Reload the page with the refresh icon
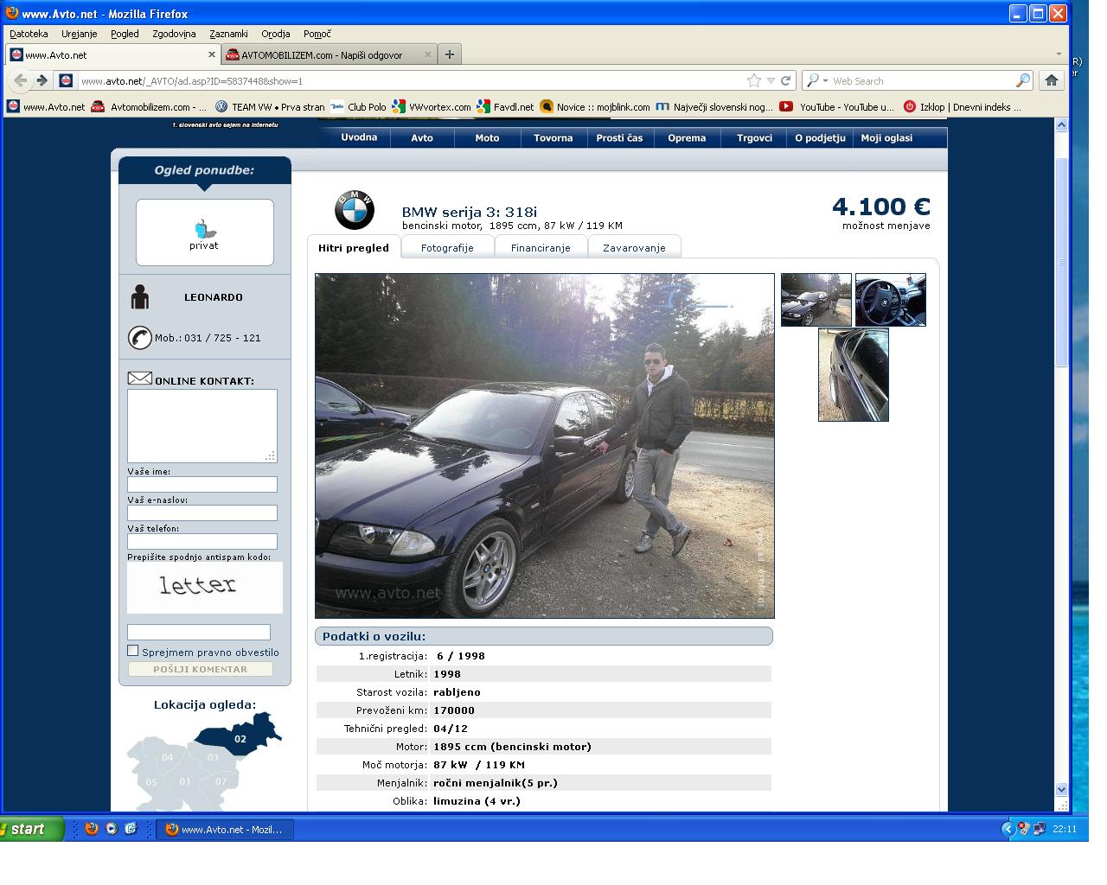 click(785, 80)
